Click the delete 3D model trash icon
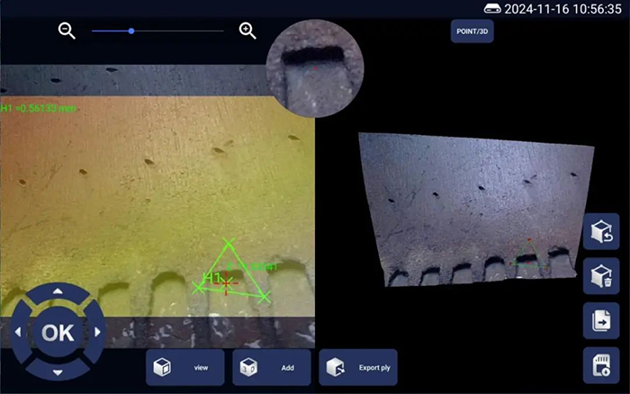The height and width of the screenshot is (394, 630). (x=600, y=275)
